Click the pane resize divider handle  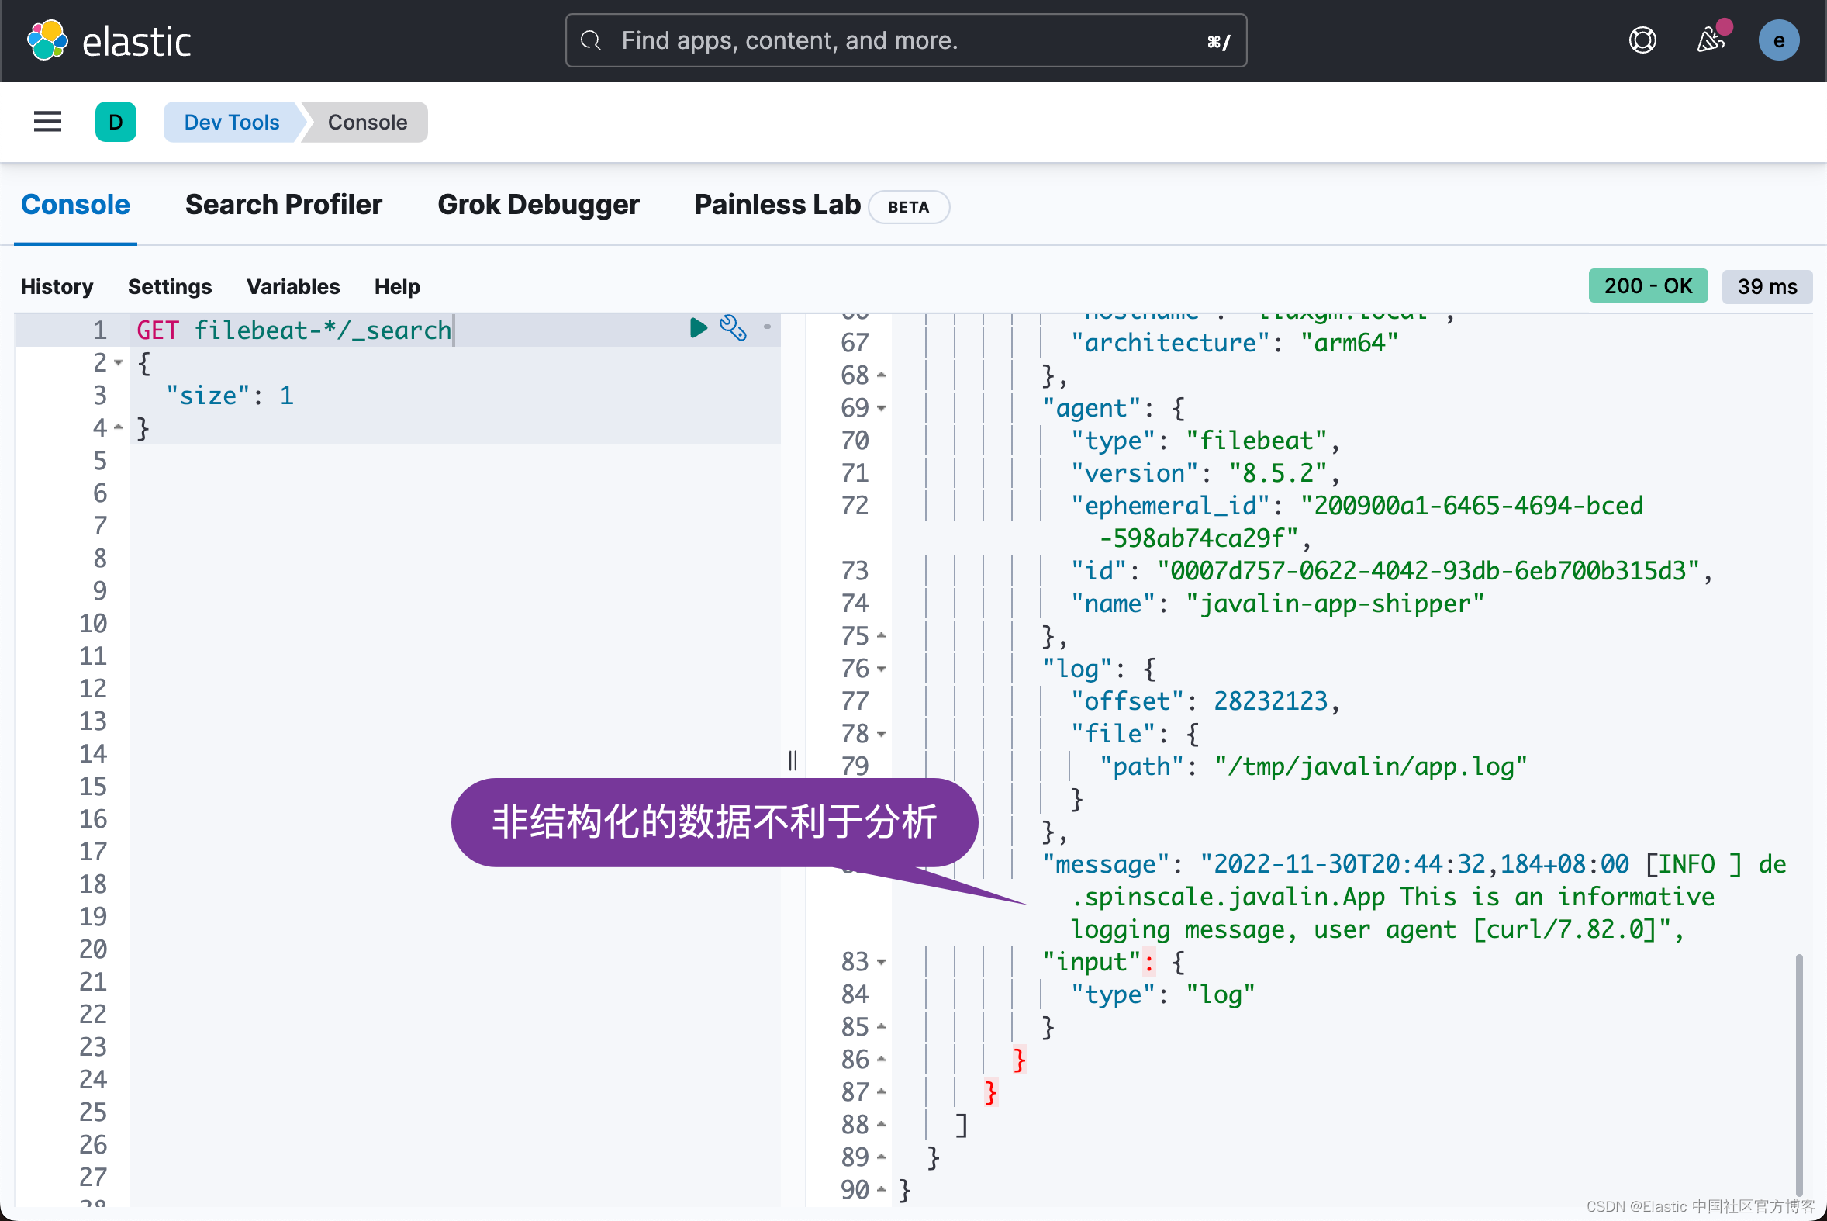(793, 760)
